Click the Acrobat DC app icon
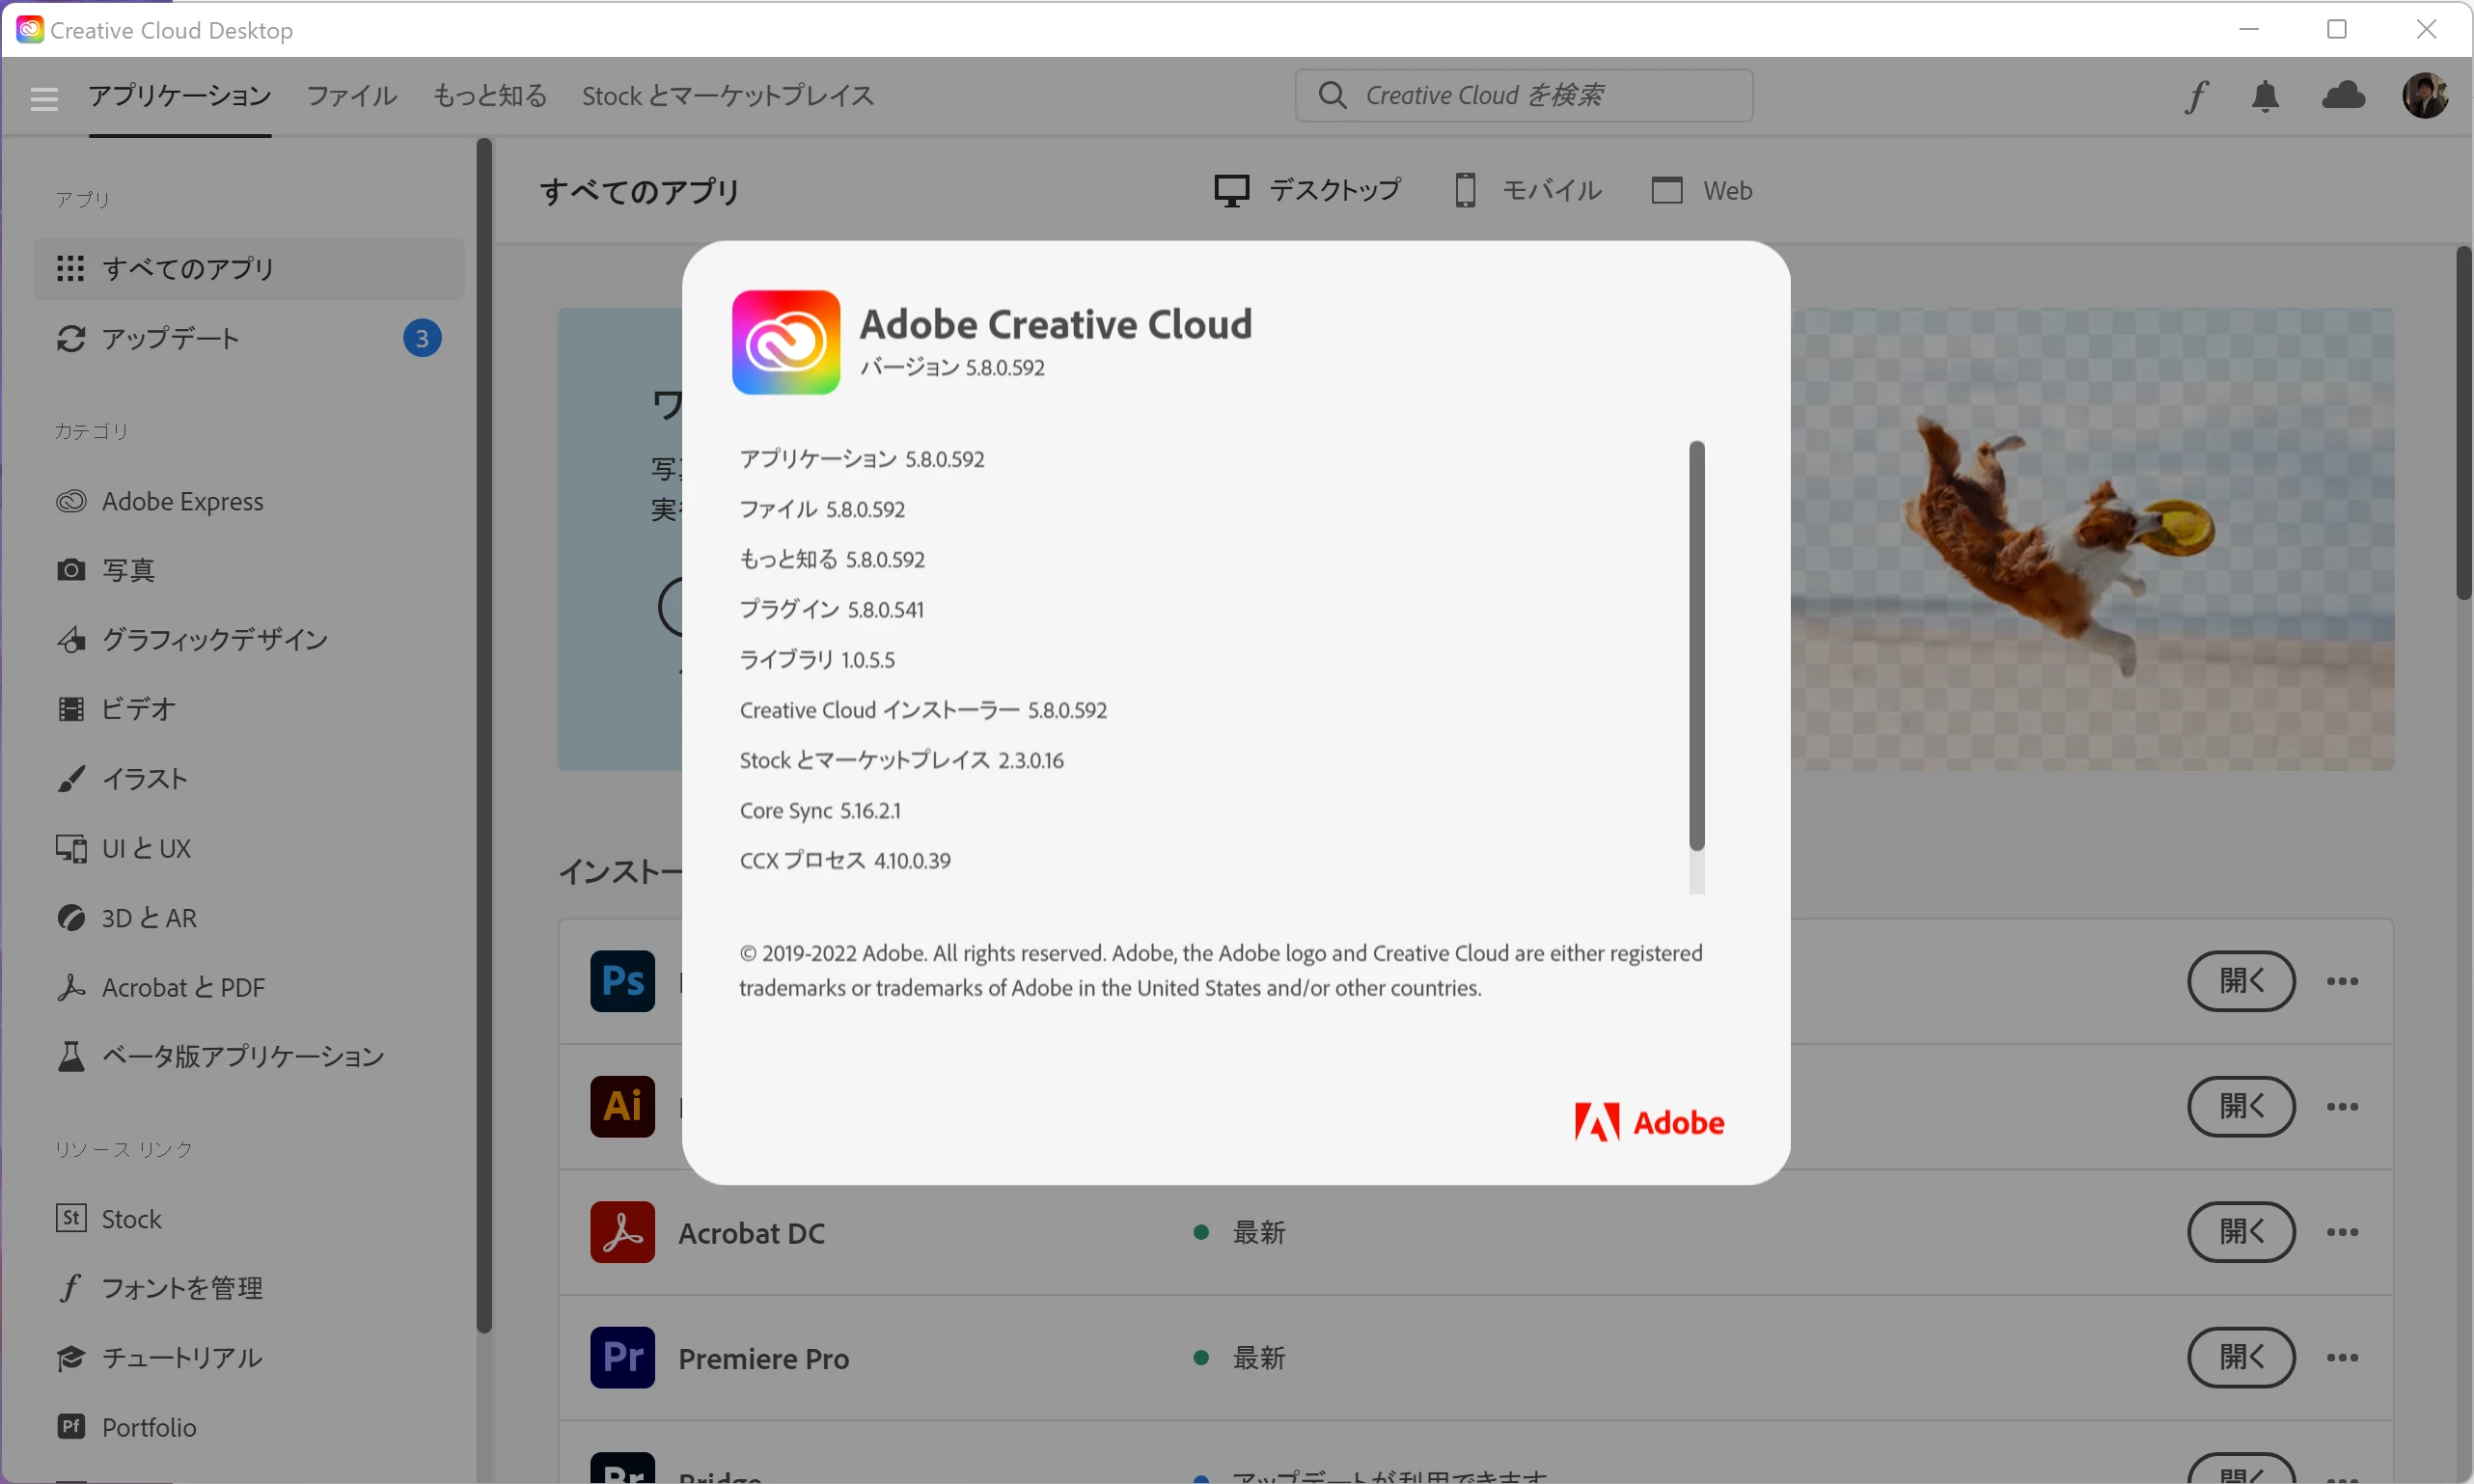This screenshot has height=1484, width=2474. click(622, 1232)
